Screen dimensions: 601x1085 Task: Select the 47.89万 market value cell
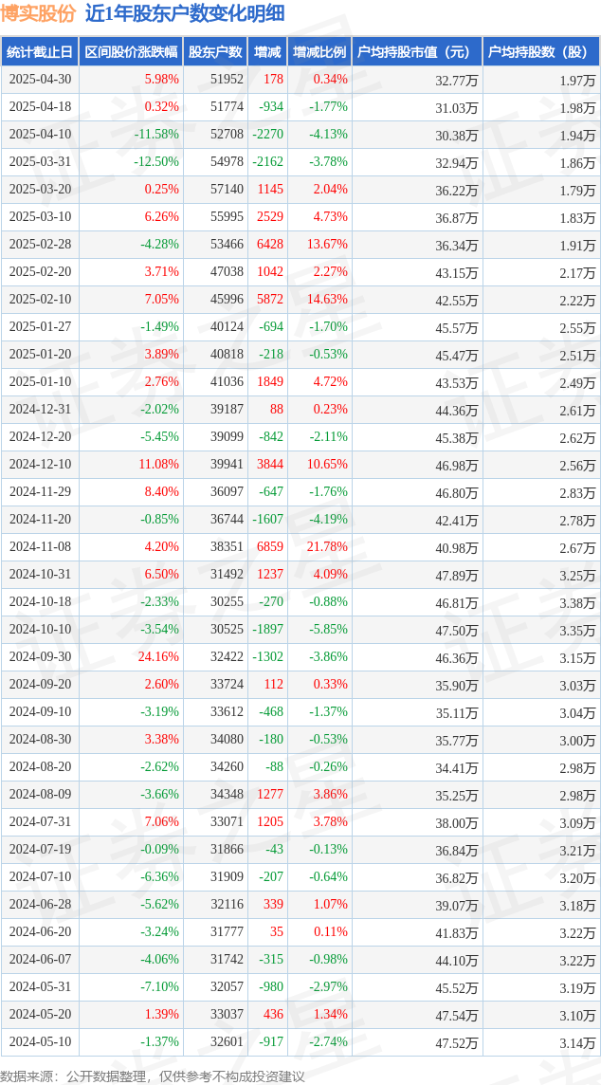tap(417, 575)
